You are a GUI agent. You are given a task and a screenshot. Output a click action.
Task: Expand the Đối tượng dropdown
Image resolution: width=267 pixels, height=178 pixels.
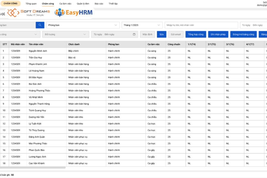point(66,34)
